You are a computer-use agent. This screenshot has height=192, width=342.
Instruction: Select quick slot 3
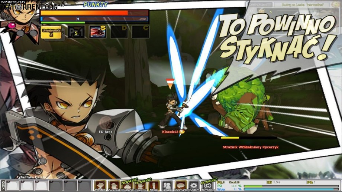[41, 185]
